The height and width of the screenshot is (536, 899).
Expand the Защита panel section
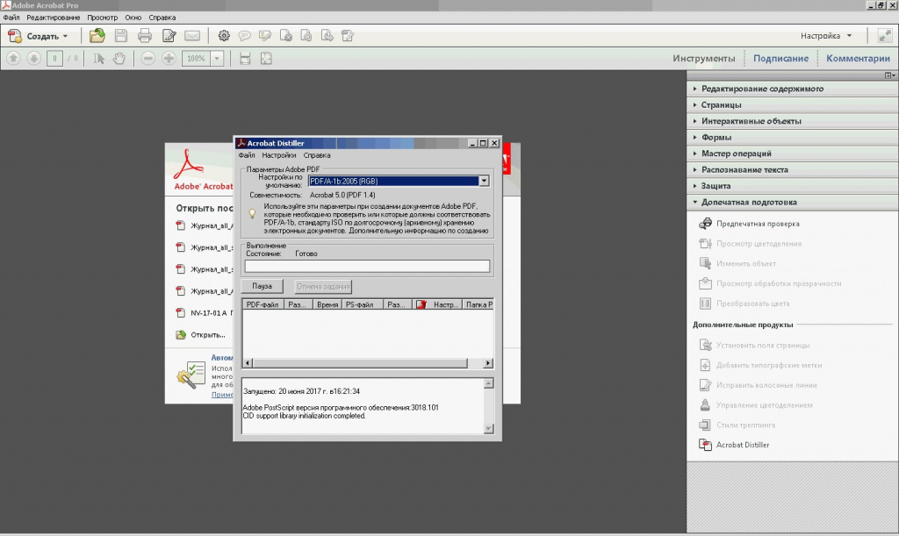(x=793, y=186)
